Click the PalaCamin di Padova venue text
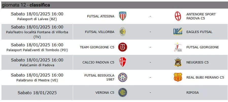The width and height of the screenshot is (228, 102). (x=37, y=65)
